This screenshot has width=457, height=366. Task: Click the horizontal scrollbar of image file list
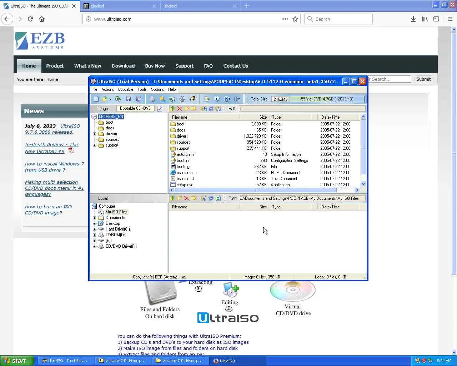coord(265,190)
